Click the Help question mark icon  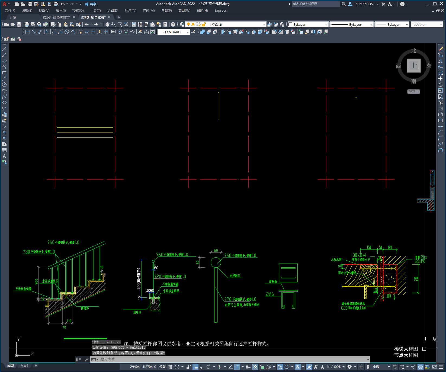(x=173, y=24)
